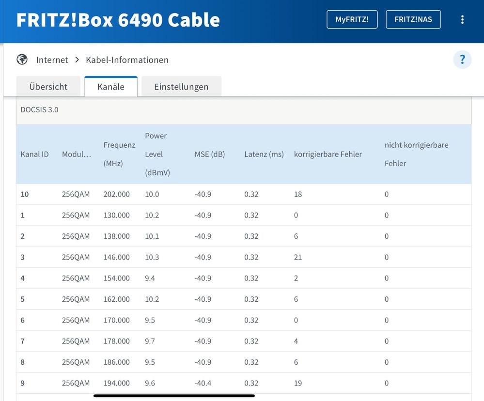Open FRITZ!NAS from the header
Image resolution: width=484 pixels, height=401 pixels.
(x=413, y=19)
